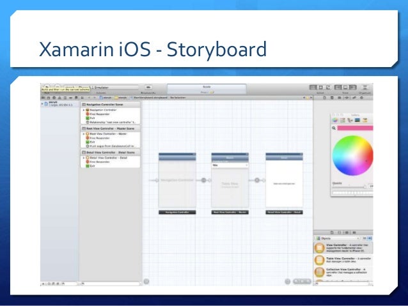Click the pink current color swatch
The height and width of the screenshot is (306, 408).
(355, 128)
